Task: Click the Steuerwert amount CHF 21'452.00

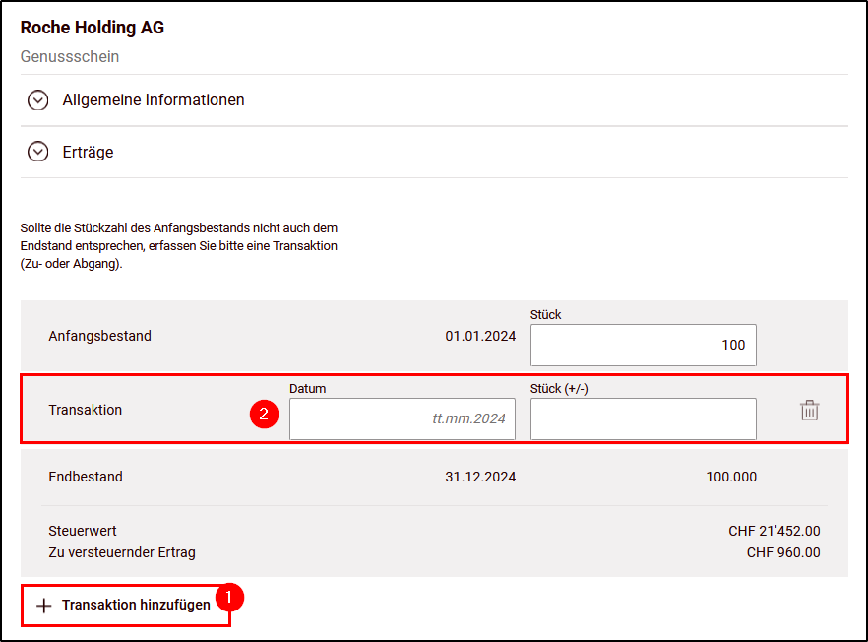Action: click(775, 531)
